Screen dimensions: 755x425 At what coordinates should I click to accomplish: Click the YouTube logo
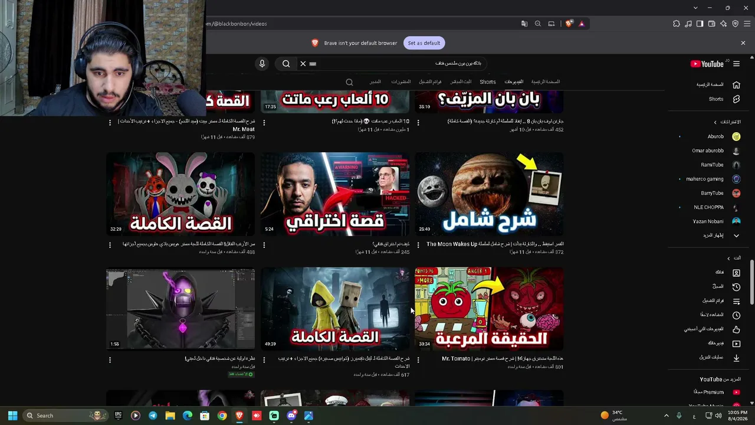[707, 64]
